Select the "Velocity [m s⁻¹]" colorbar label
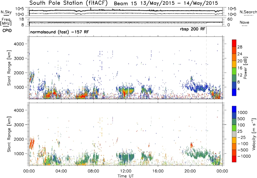 pyautogui.click(x=254, y=134)
